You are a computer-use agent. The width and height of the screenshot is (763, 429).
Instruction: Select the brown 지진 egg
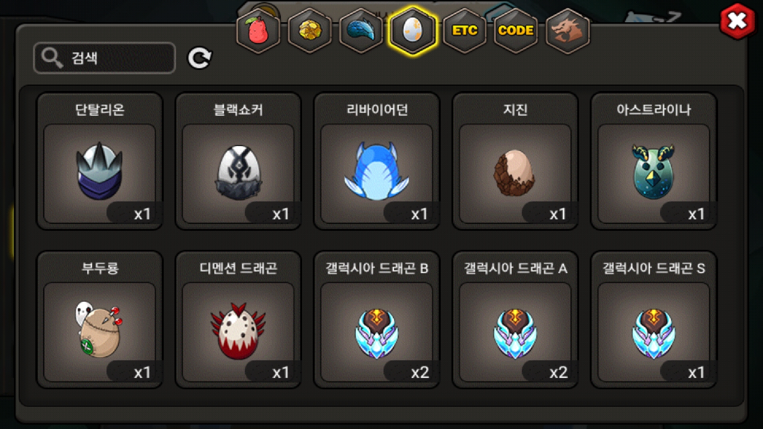pyautogui.click(x=515, y=161)
